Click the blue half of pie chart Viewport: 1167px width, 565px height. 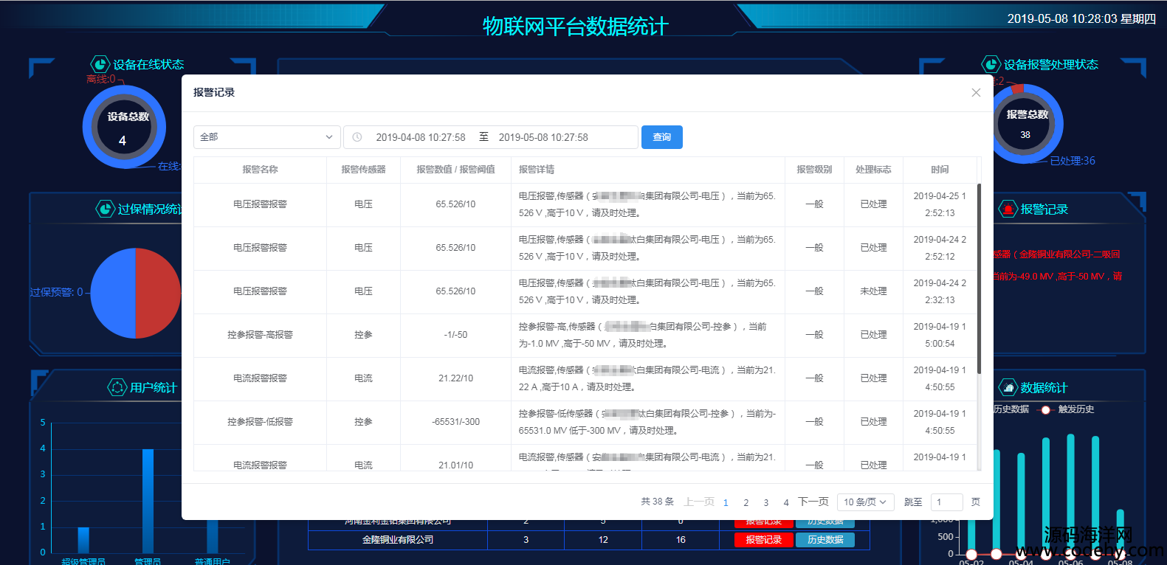113,293
